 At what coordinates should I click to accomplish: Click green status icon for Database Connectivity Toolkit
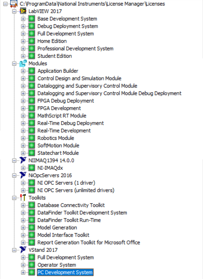point(31,205)
